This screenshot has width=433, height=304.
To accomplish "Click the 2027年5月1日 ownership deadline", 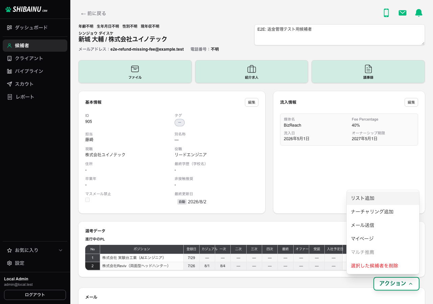I will tap(365, 139).
